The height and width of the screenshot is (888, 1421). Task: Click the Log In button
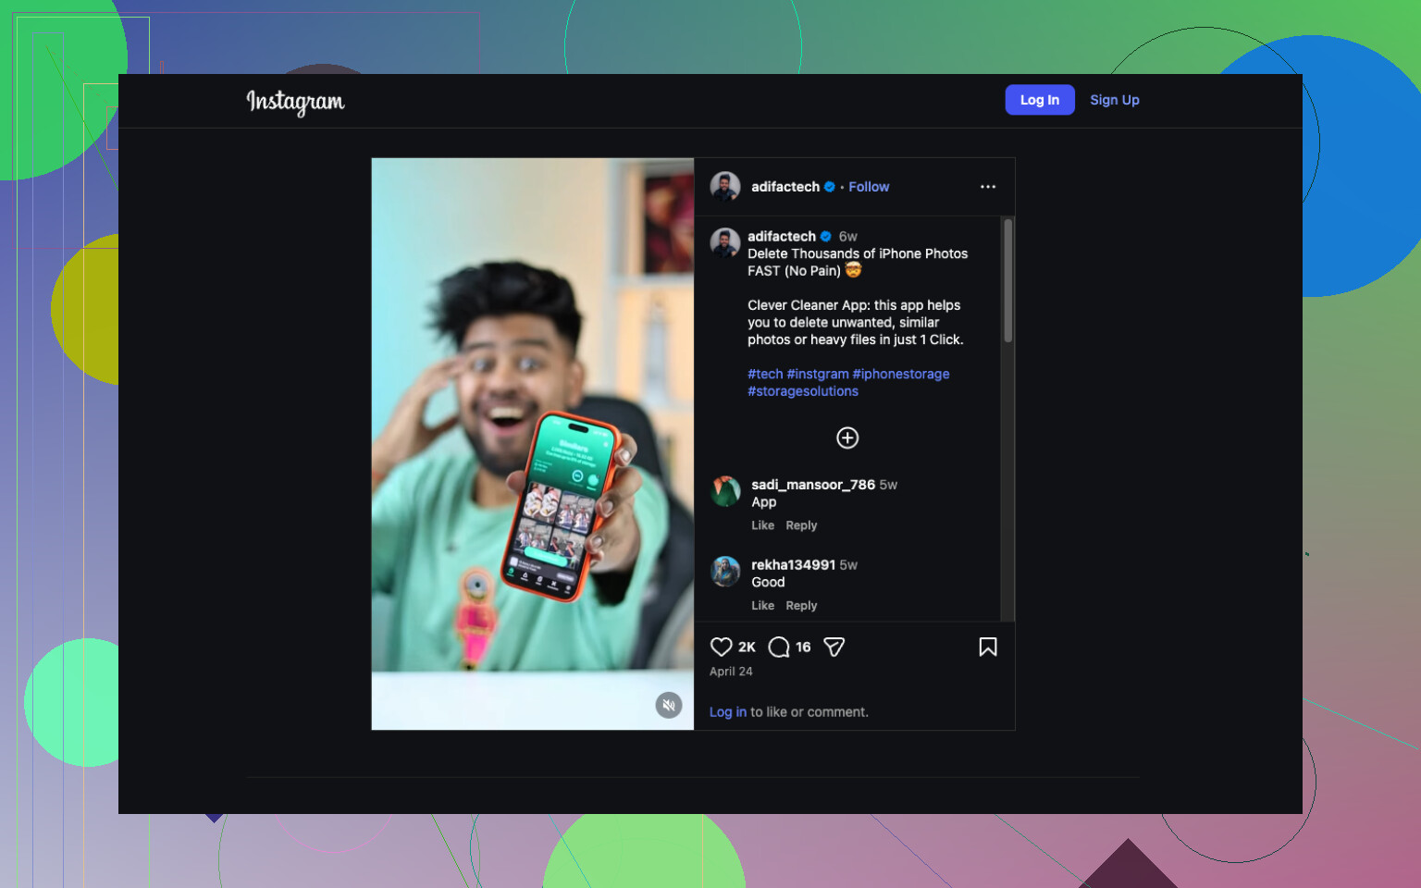click(x=1040, y=100)
